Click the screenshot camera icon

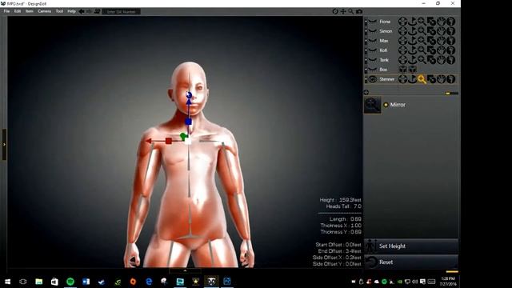(x=359, y=11)
